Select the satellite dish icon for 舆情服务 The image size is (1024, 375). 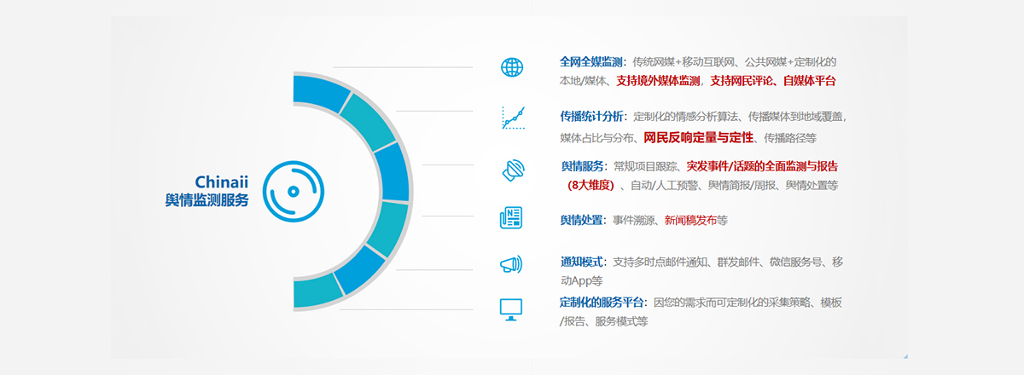513,170
